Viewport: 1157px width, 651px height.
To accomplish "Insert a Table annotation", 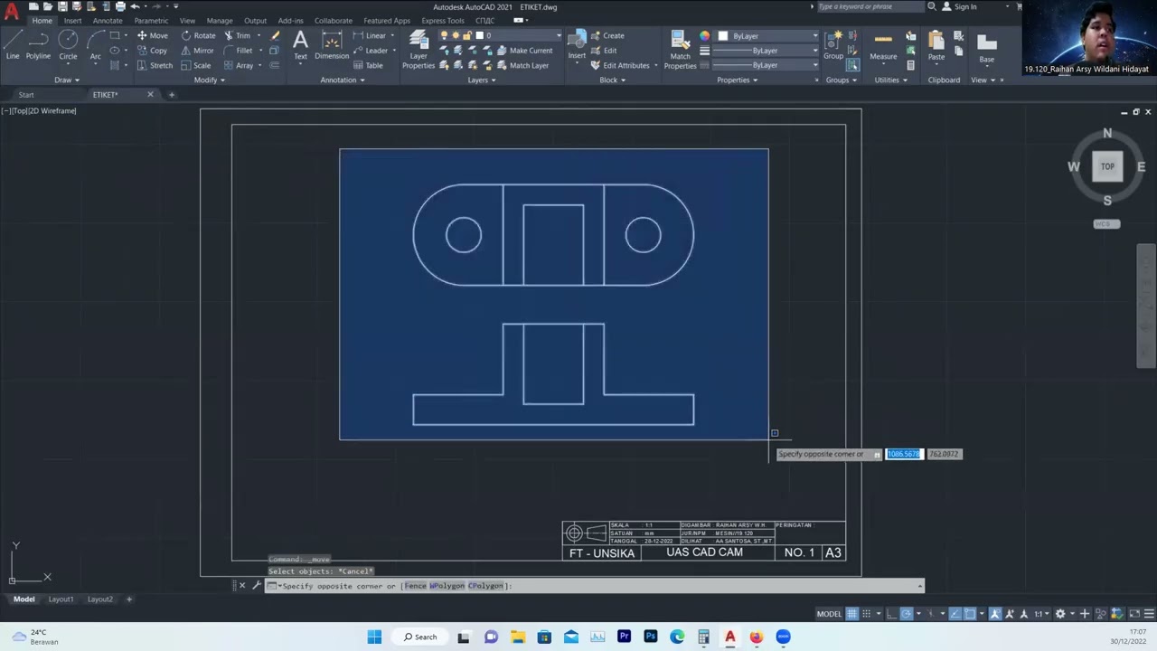I will point(368,65).
